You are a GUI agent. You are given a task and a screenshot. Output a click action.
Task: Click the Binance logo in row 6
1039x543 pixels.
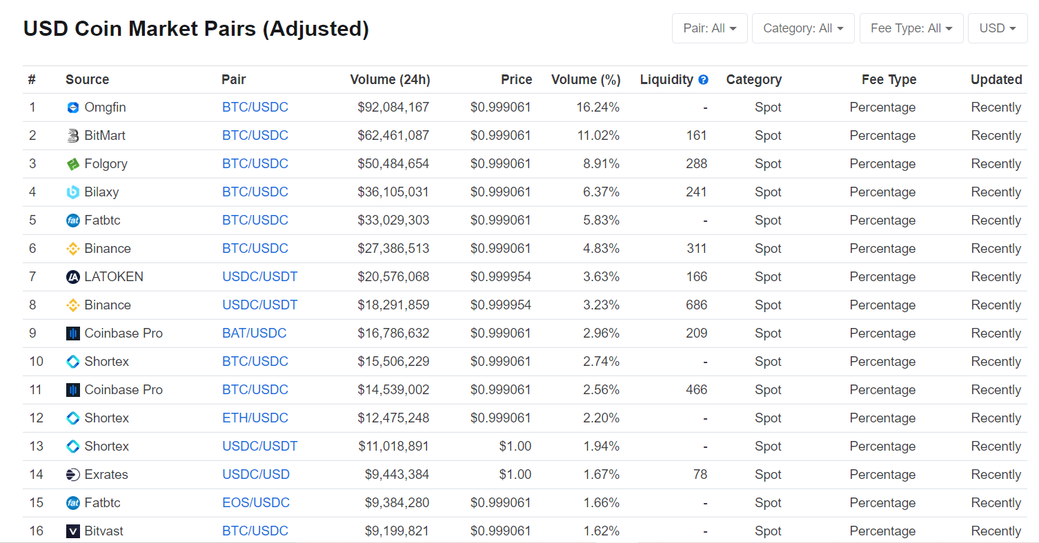pos(73,249)
